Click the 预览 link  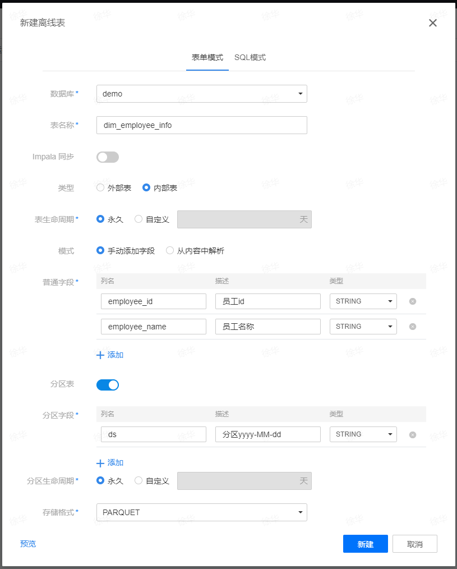coord(28,544)
